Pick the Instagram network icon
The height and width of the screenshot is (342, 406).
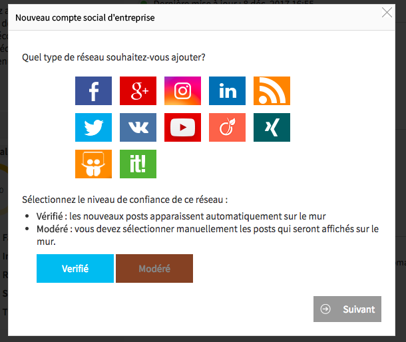[x=182, y=91]
